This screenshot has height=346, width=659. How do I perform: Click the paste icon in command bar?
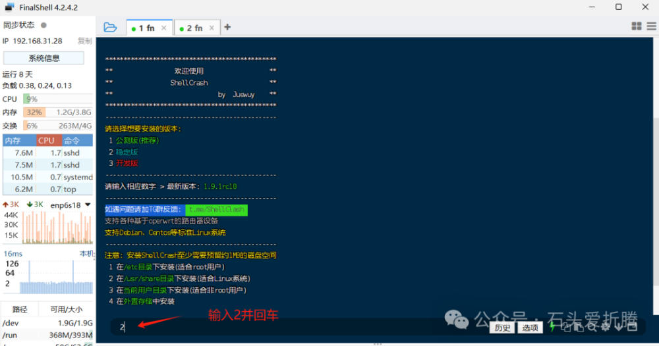579,328
